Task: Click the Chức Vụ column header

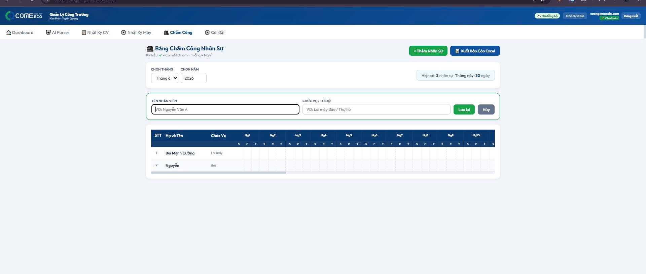Action: click(x=218, y=136)
